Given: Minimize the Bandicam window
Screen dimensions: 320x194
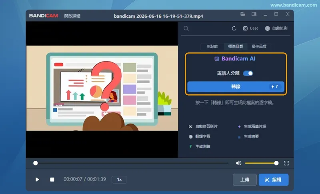Looking at the screenshot, I should (x=265, y=14).
